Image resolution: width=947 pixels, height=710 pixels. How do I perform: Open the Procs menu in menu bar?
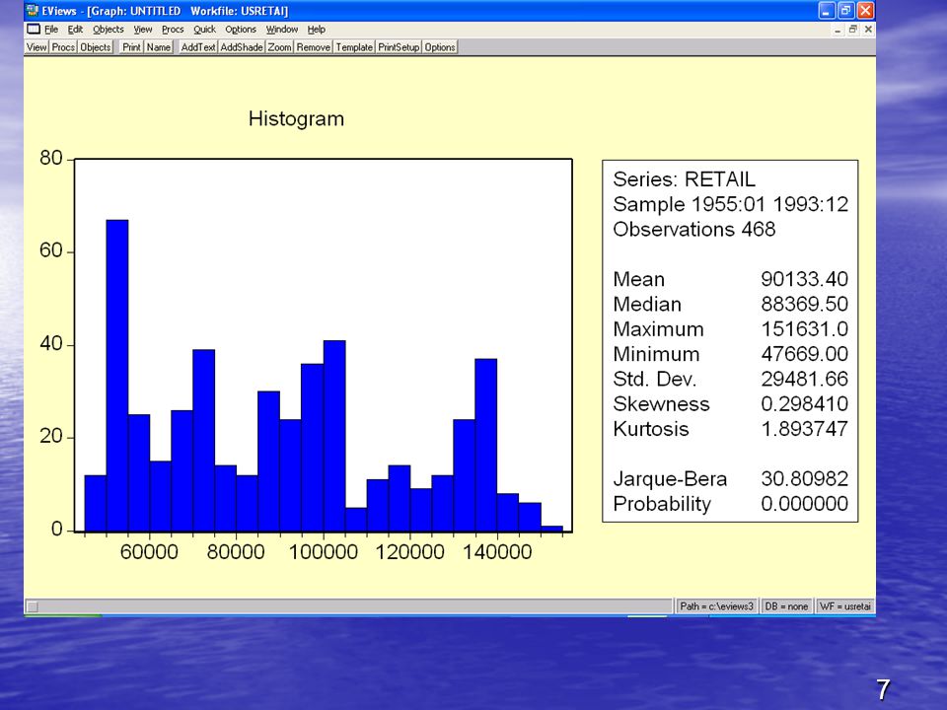173,29
